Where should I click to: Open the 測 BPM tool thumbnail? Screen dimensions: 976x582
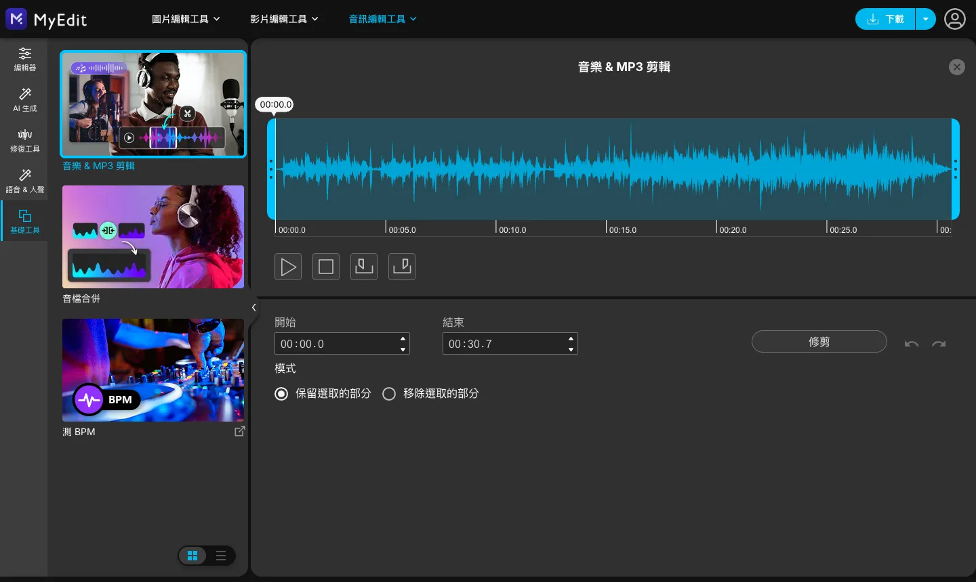[x=153, y=370]
